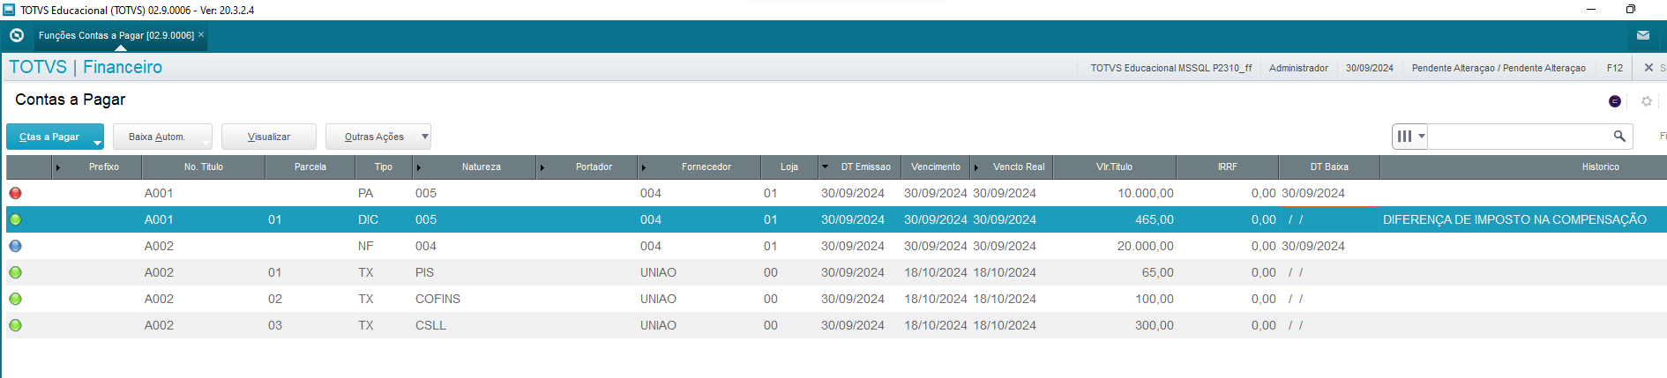Image resolution: width=1667 pixels, height=378 pixels.
Task: Click the Loja column header
Action: 789,167
